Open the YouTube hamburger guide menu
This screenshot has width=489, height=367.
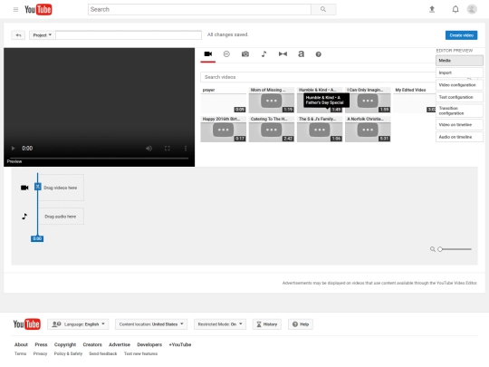point(15,9)
